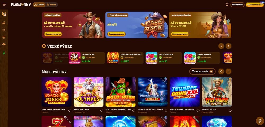The width and height of the screenshot is (265, 127).
Task: Toggle favorite heart for Gates of Olympus
Action: pos(102,111)
